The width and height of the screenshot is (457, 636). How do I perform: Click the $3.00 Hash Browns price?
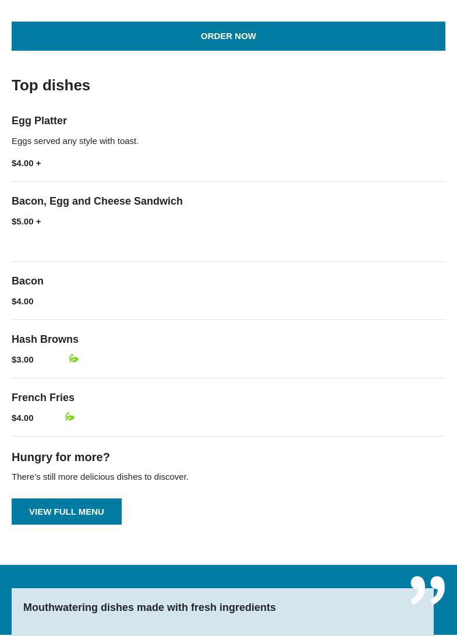click(23, 359)
